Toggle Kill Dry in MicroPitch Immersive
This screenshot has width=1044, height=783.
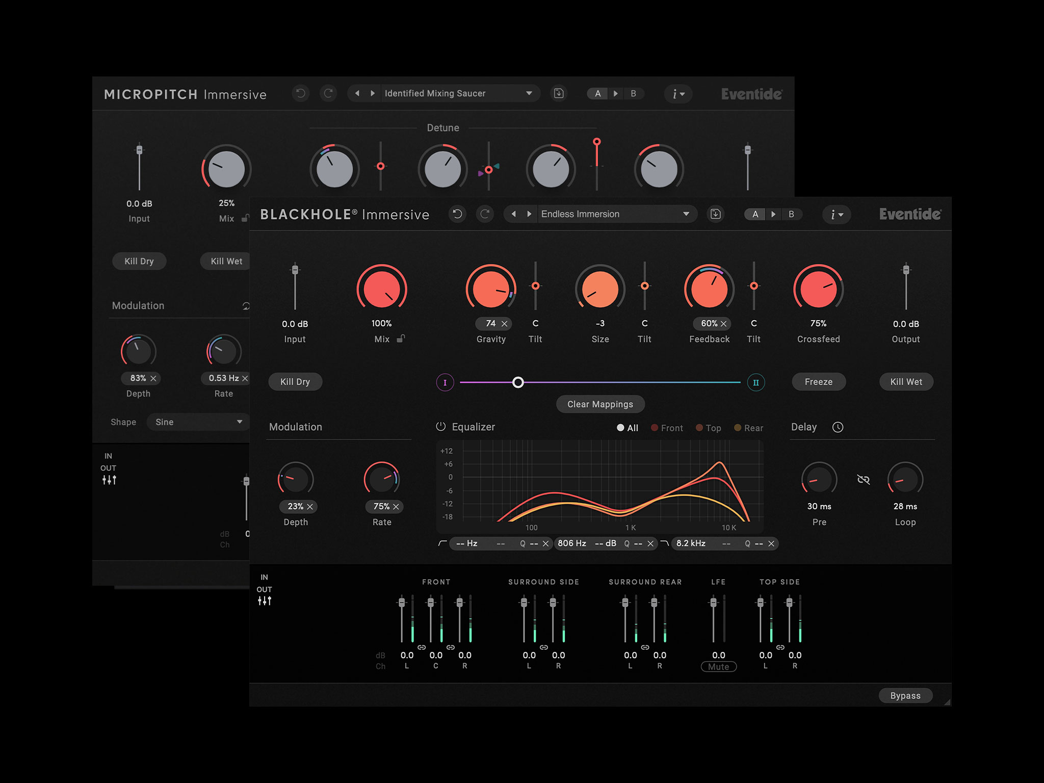[139, 261]
